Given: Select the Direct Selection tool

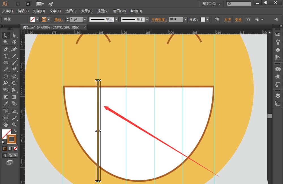Looking at the screenshot, I should [14, 35].
